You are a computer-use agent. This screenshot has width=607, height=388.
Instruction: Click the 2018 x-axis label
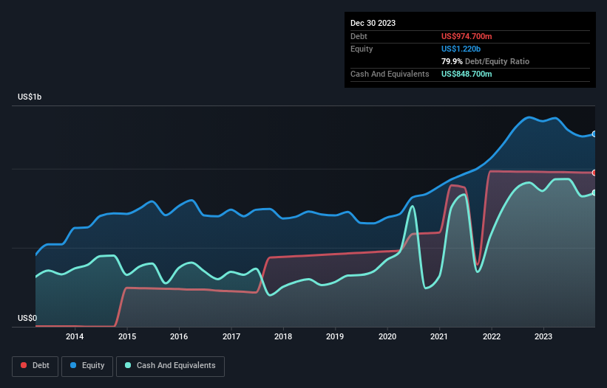[x=283, y=336]
